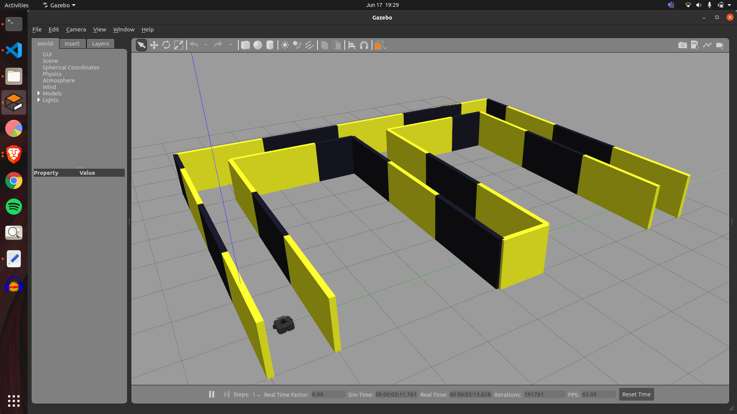This screenshot has width=737, height=414.
Task: Switch to the Layers tab
Action: point(100,44)
